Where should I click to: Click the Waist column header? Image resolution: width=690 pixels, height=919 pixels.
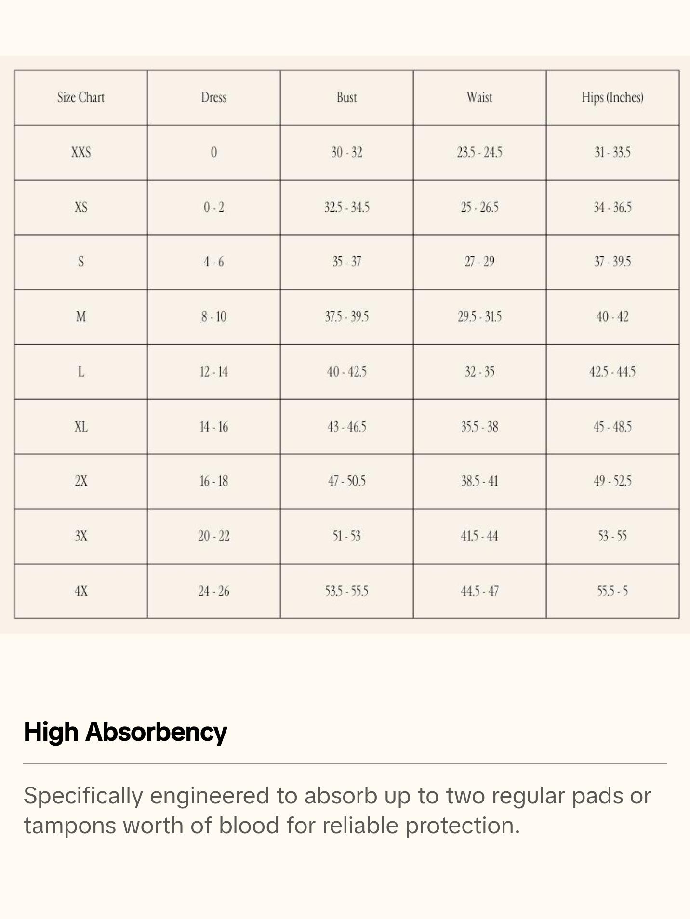pos(479,98)
